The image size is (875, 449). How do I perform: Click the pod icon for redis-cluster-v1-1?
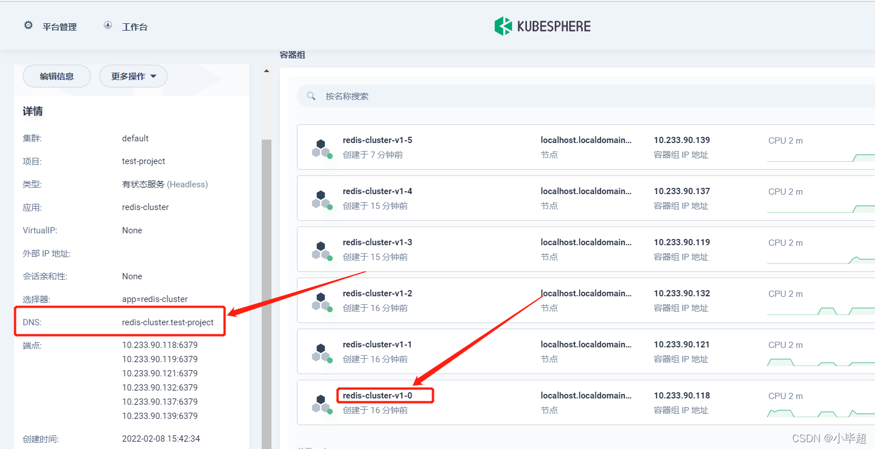322,353
